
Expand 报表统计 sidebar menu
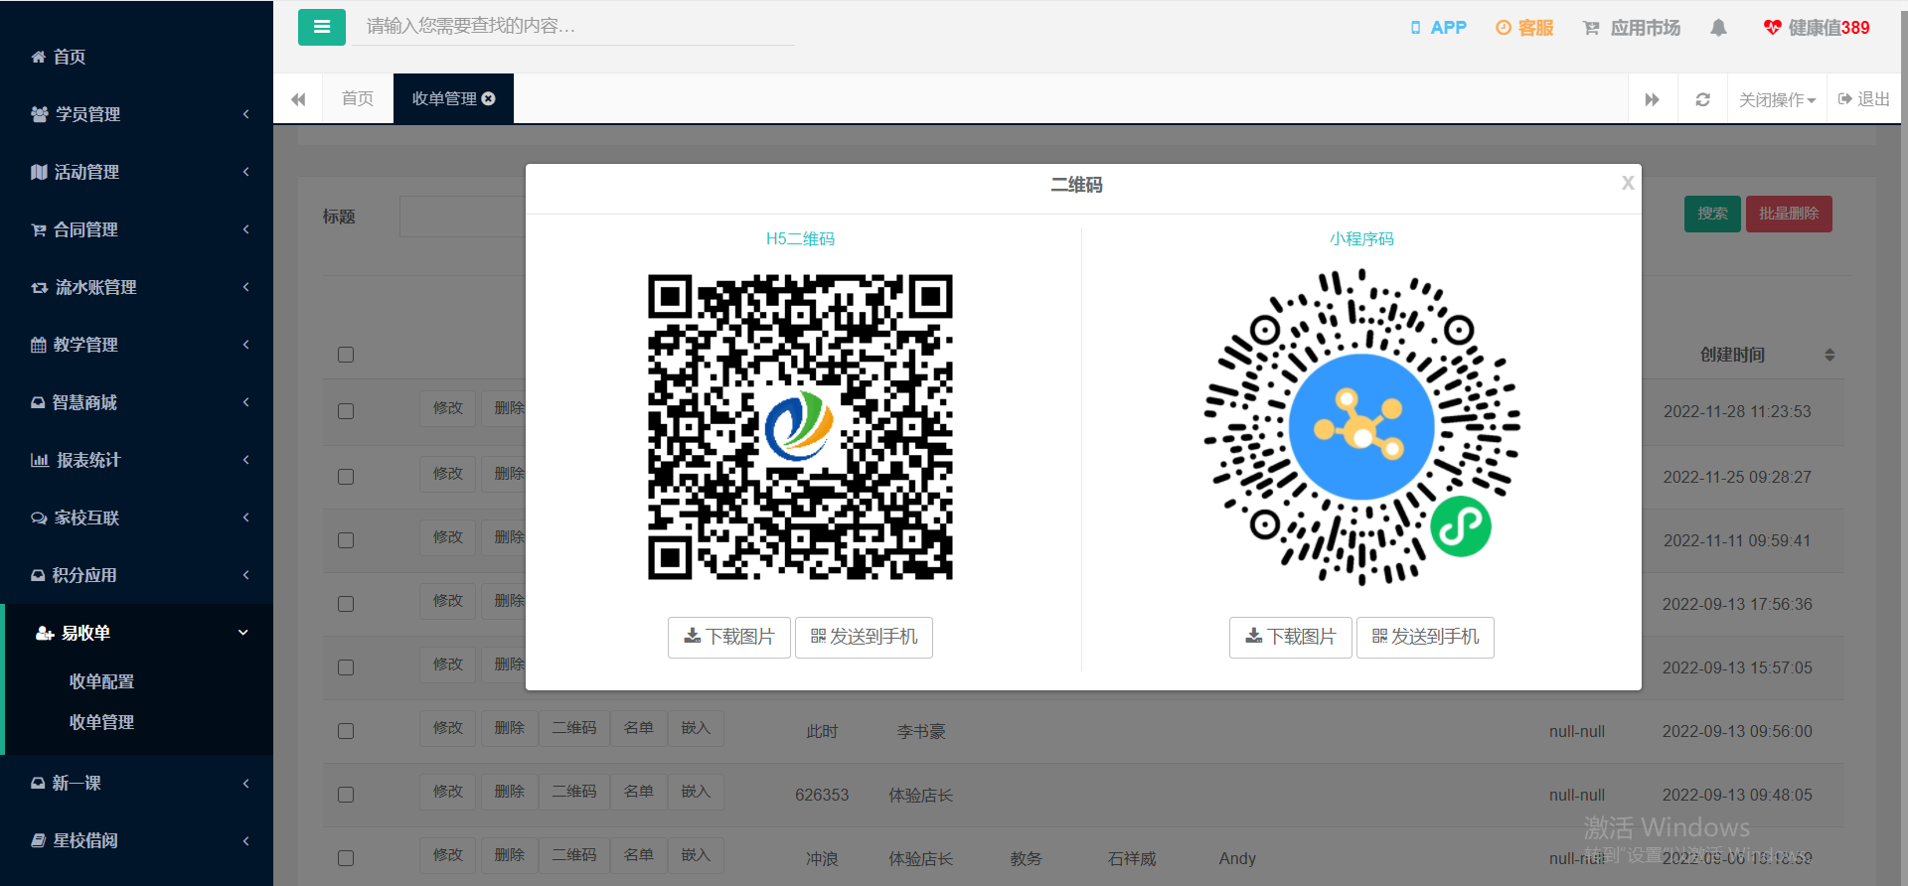click(x=137, y=460)
